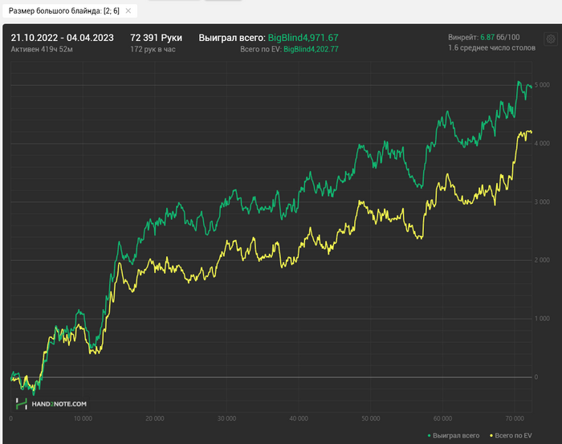Click the 30 000 x-axis label
The height and width of the screenshot is (444, 562).
point(227,418)
